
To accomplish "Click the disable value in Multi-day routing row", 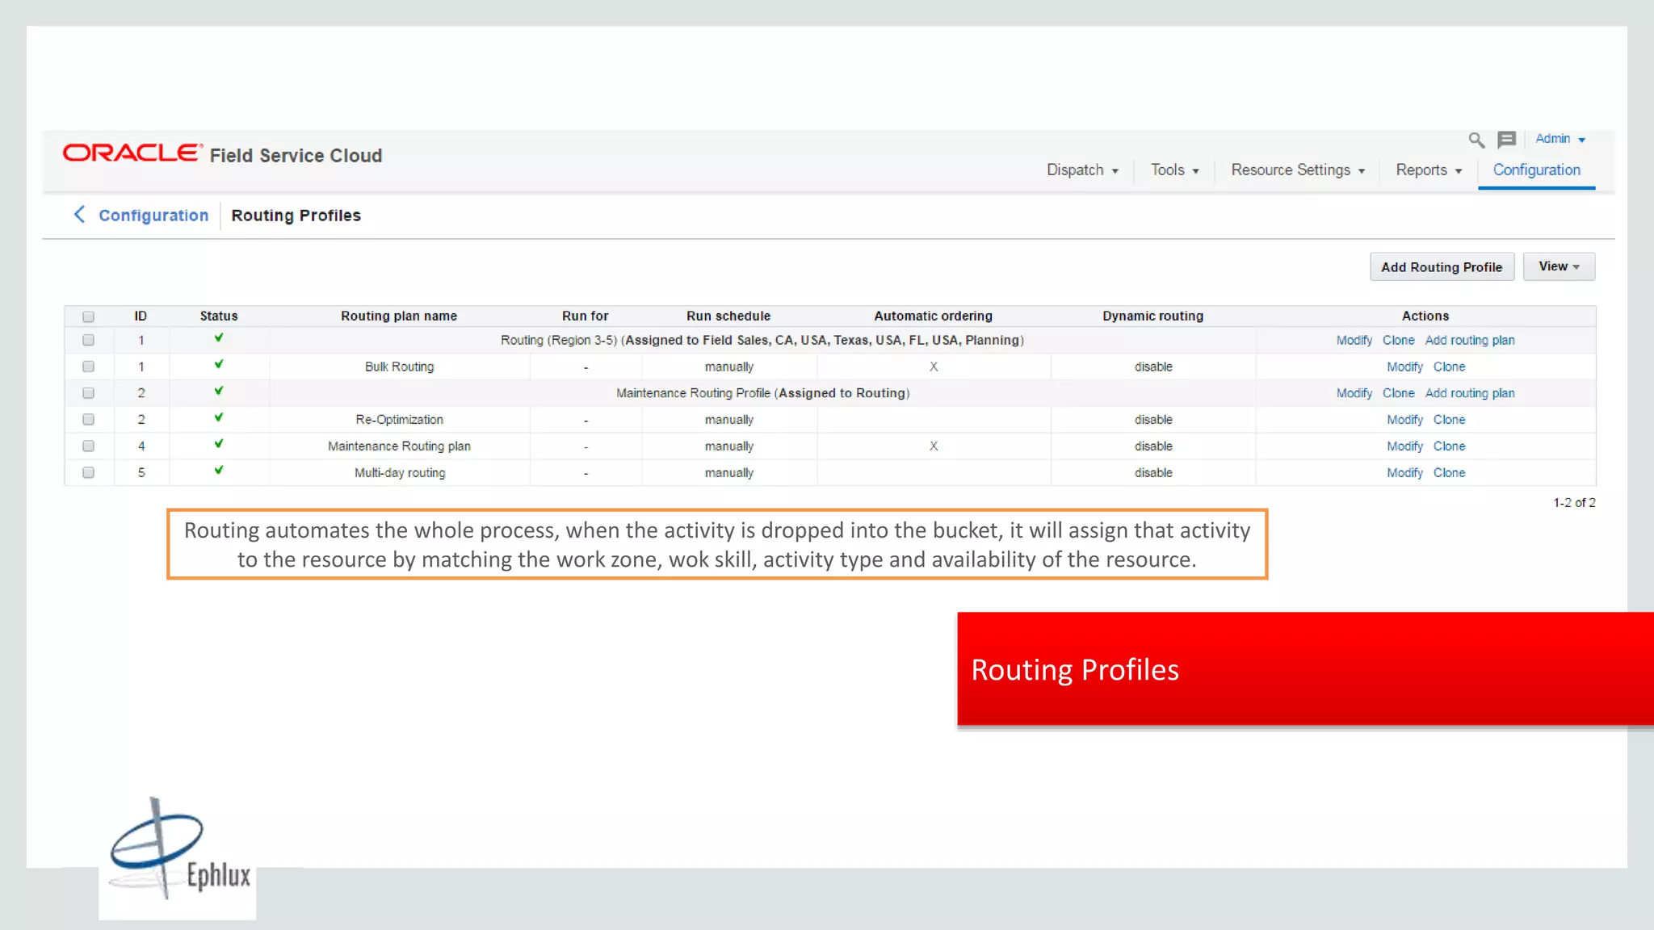I will (x=1153, y=473).
